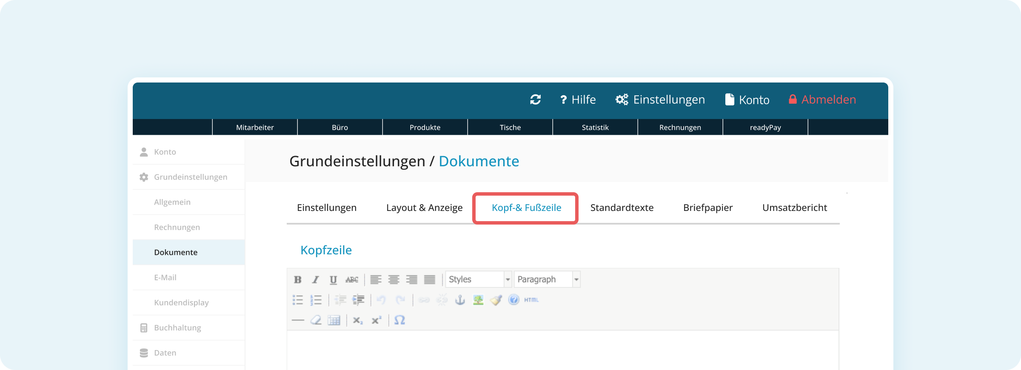Screen dimensions: 1021x370
Task: Click into the Kopfzeile text area
Action: tap(563, 350)
